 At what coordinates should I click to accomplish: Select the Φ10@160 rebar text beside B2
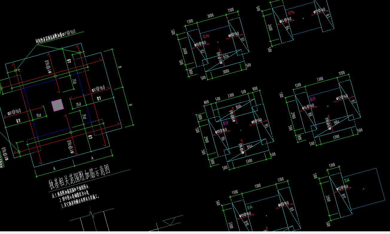coord(200,44)
